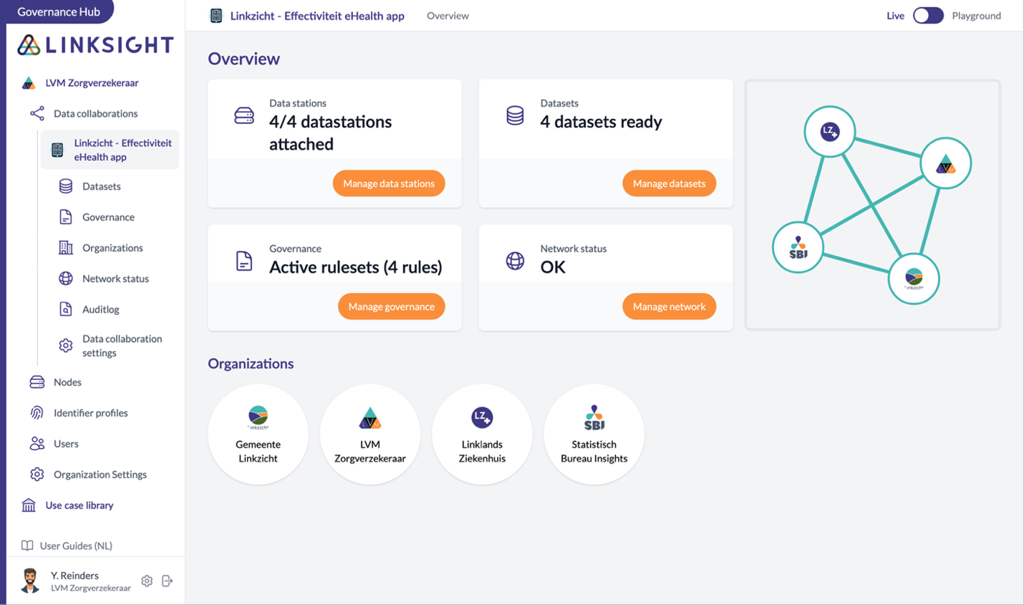Click the globe icon beside Network status card
Image resolution: width=1024 pixels, height=605 pixels.
click(515, 261)
